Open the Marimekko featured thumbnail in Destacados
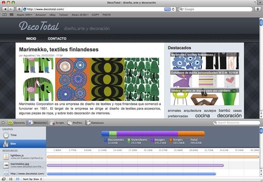The width and height of the screenshot is (263, 182). coord(205,61)
